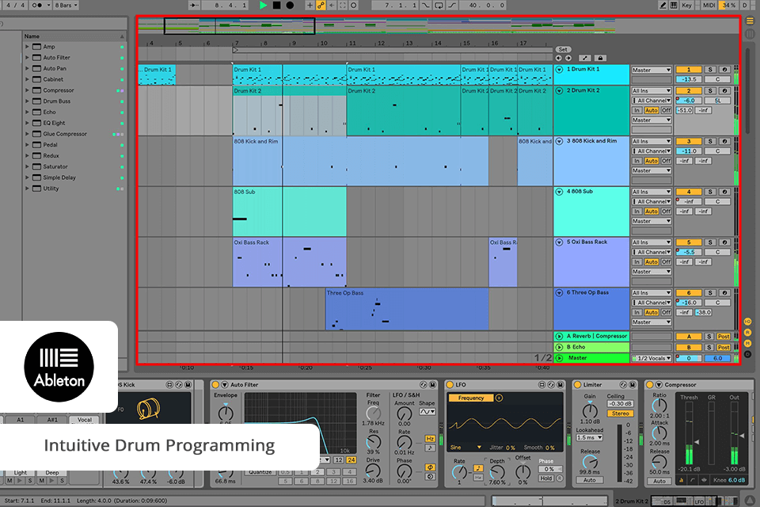Fold the 2 Drum Kit 2 track

point(559,91)
